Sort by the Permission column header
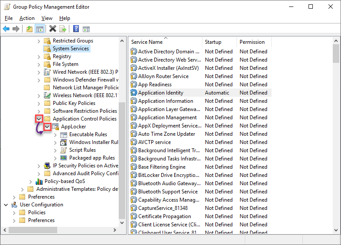Image resolution: width=341 pixels, height=245 pixels. coord(254,42)
